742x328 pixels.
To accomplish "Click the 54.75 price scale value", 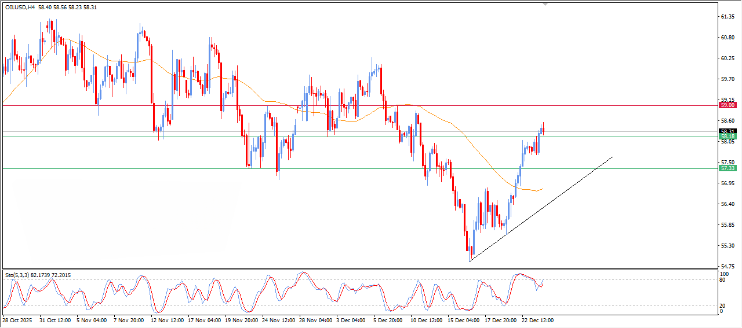I will pyautogui.click(x=727, y=266).
